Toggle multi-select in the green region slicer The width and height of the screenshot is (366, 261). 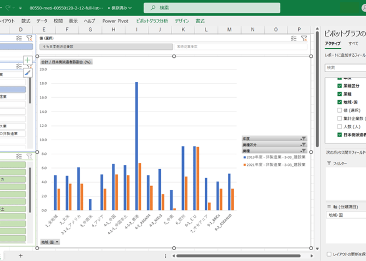19,156
